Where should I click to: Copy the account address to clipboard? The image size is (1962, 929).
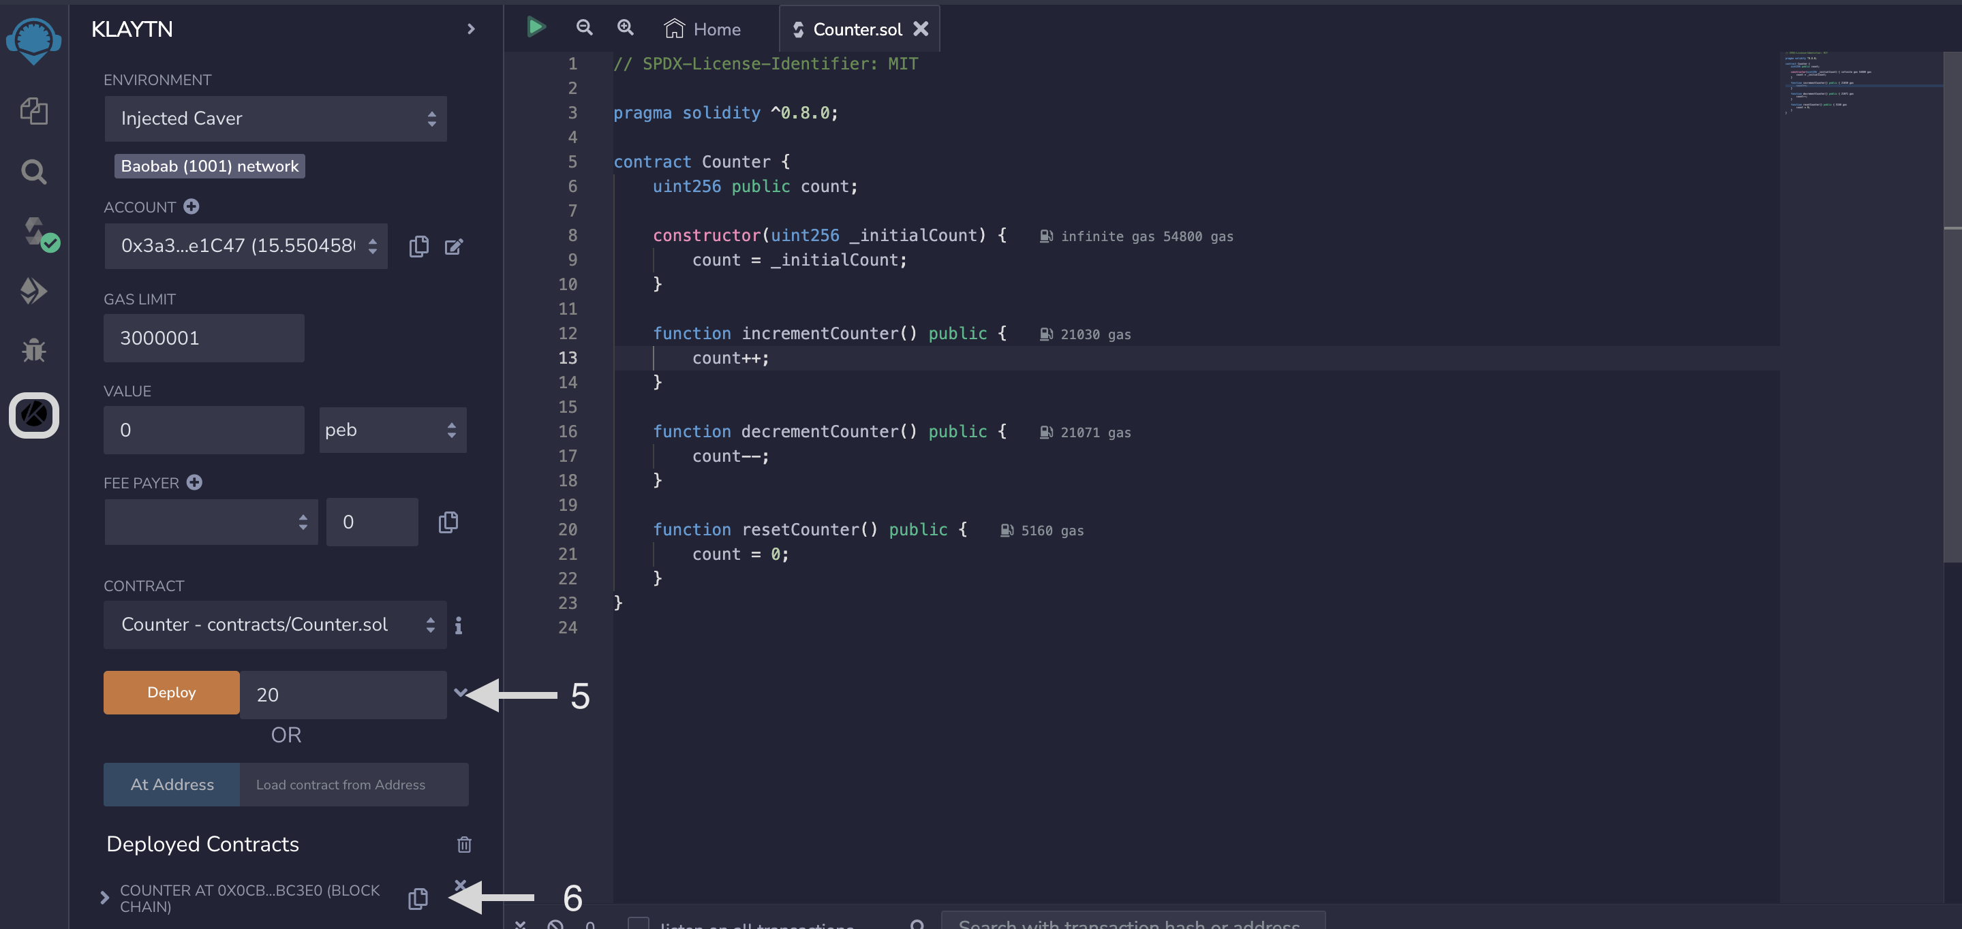pos(419,246)
